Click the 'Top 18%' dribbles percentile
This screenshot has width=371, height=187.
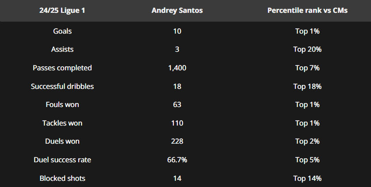click(307, 87)
